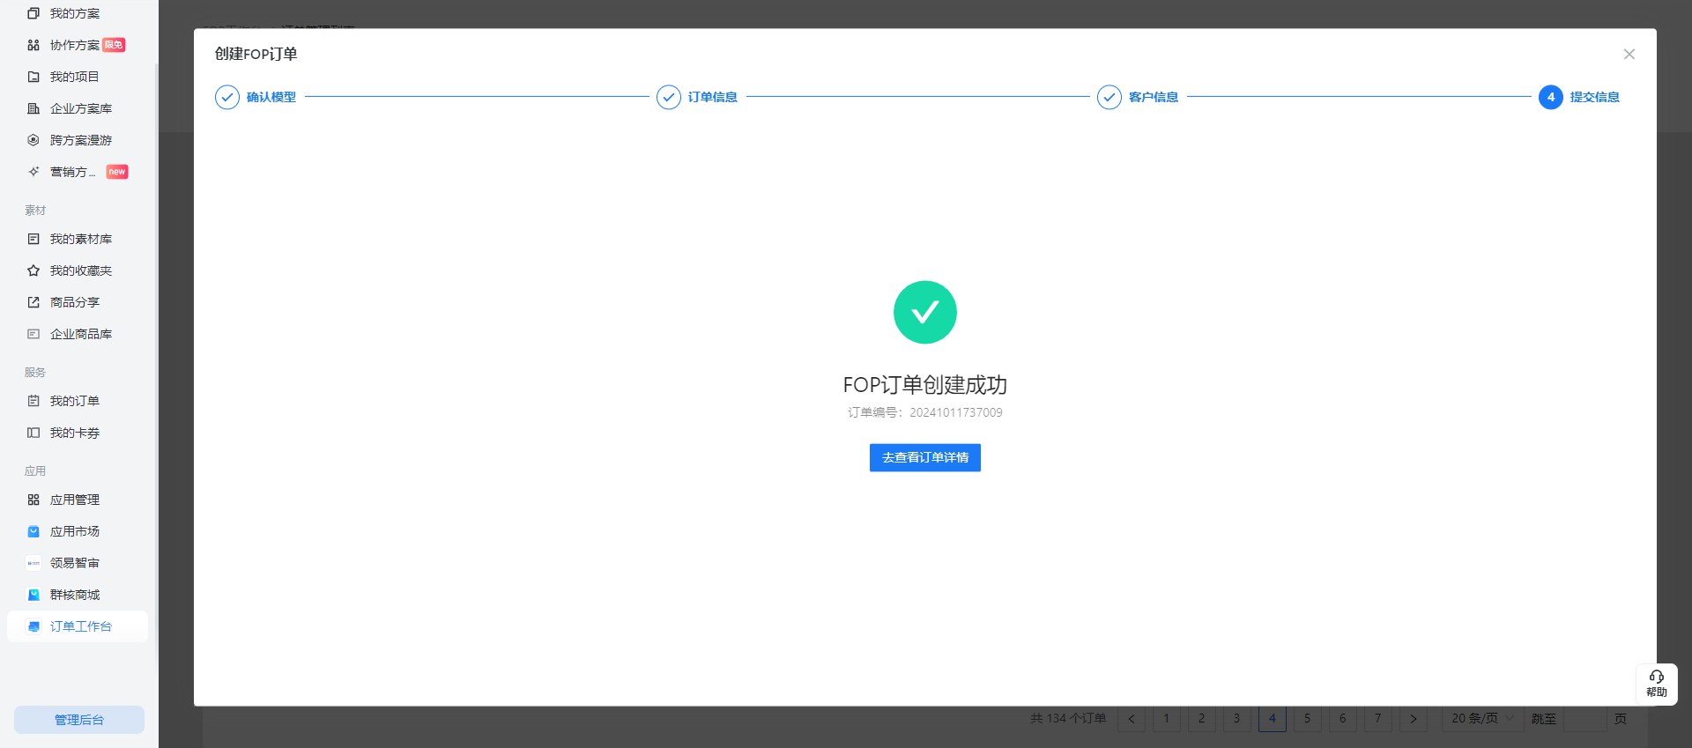Click the 应用管理 grid icon
The image size is (1692, 748).
[33, 500]
